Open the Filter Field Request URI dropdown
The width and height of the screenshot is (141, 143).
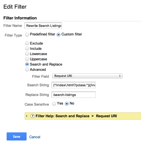coord(87,76)
